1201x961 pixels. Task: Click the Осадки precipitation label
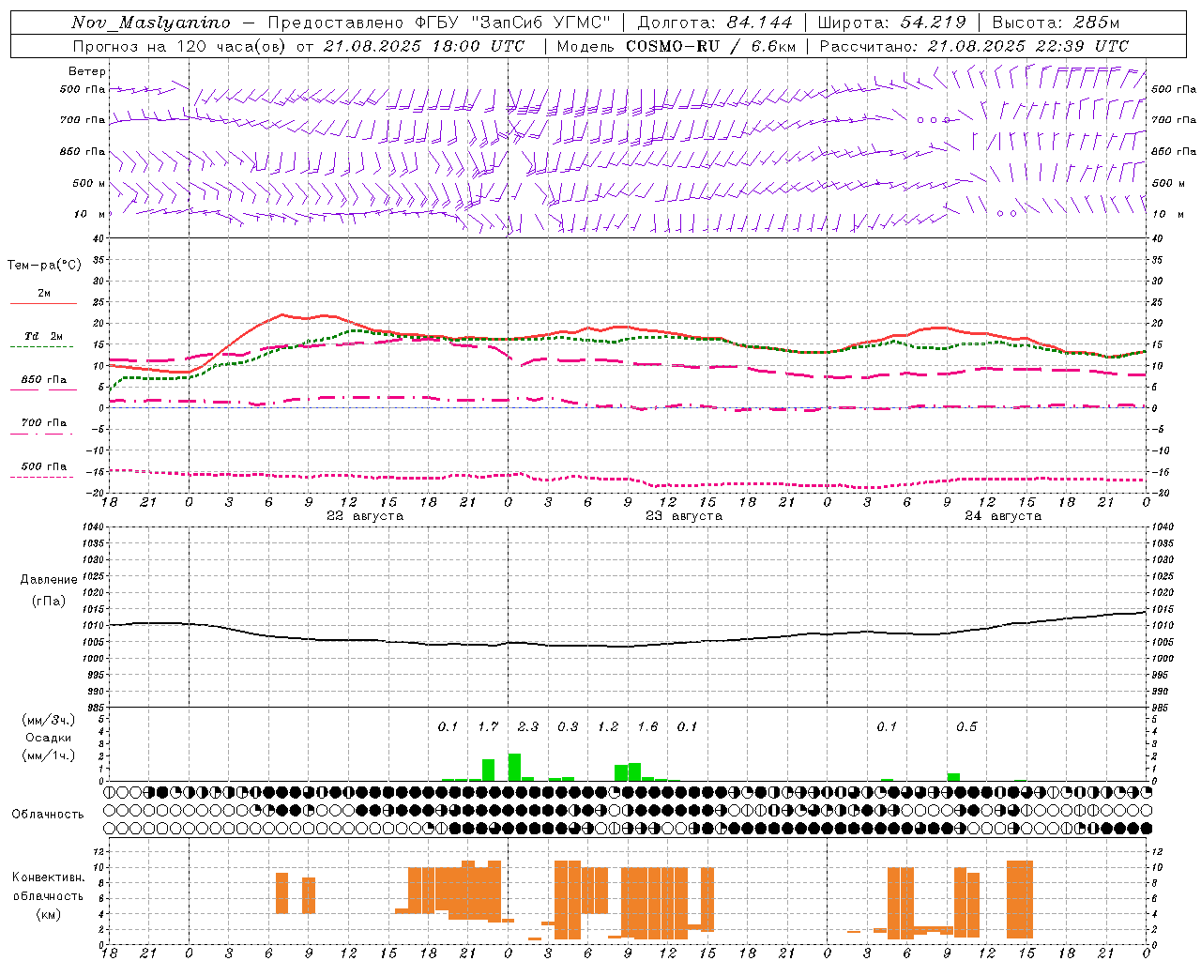click(49, 738)
